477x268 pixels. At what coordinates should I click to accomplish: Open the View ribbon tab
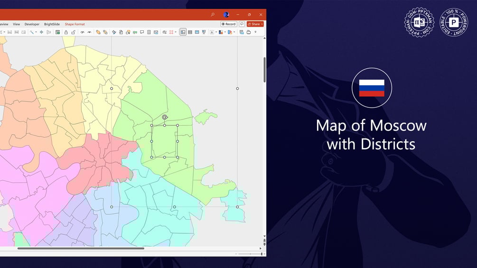click(17, 24)
